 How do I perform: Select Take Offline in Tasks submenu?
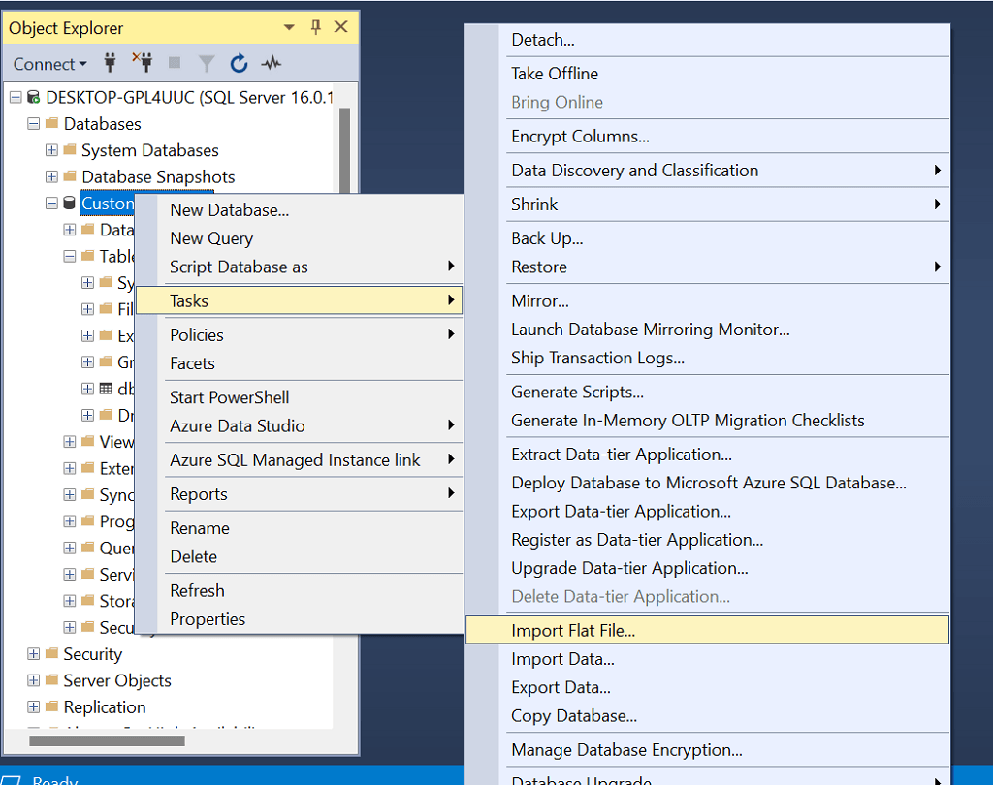coord(707,74)
